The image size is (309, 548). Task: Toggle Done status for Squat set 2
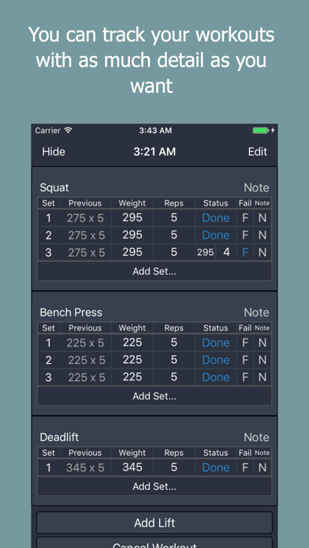tap(216, 235)
